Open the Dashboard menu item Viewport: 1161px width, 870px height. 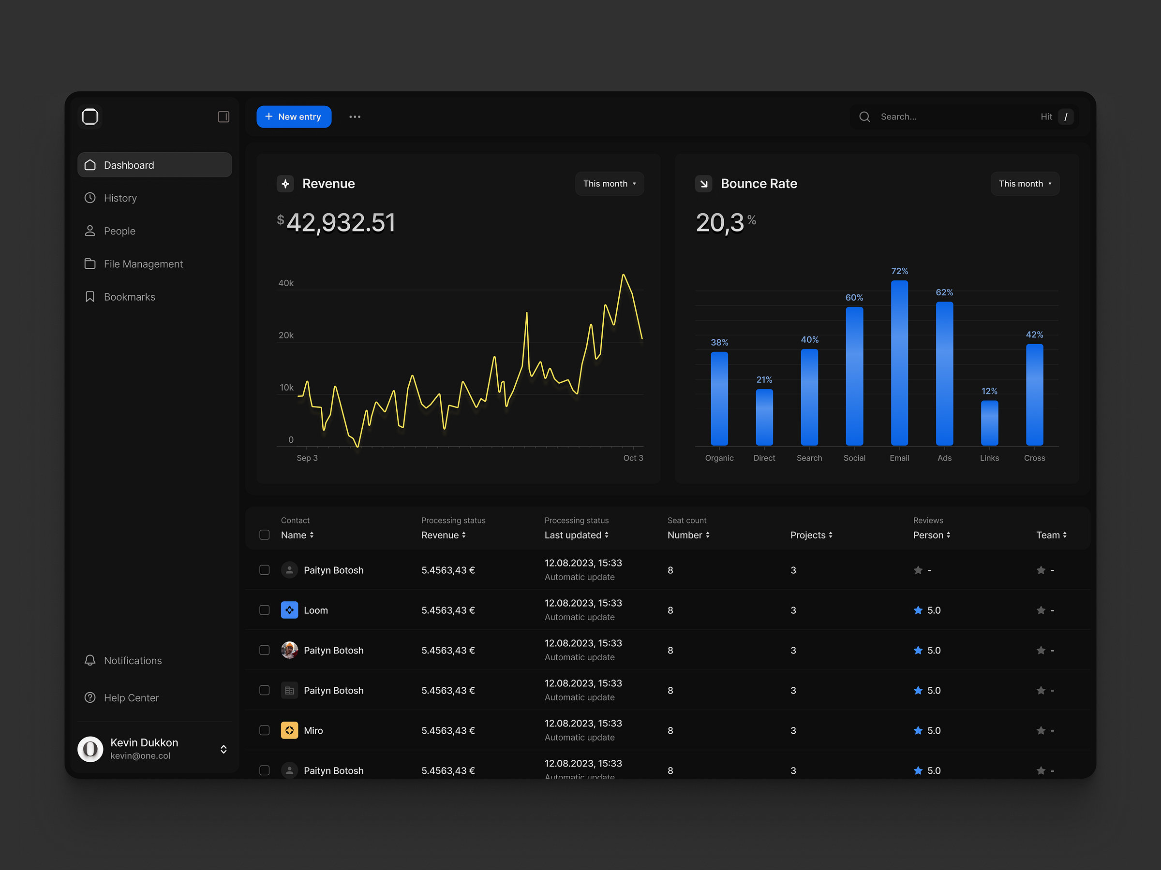click(155, 165)
